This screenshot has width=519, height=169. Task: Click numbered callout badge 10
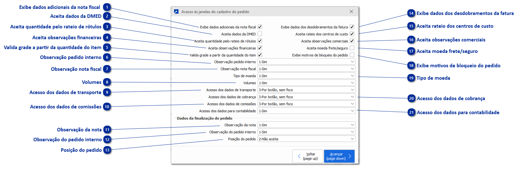(x=107, y=107)
